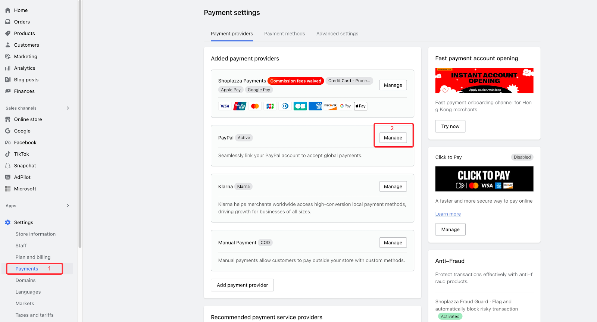This screenshot has height=322, width=597.
Task: Open Domains under Settings
Action: click(25, 280)
